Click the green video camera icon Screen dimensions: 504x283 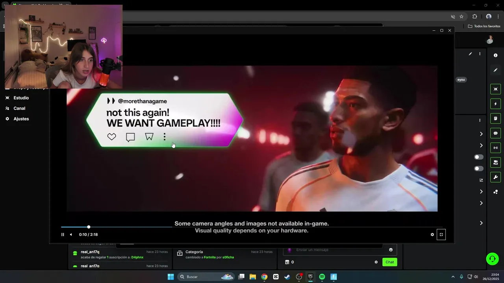point(496,162)
